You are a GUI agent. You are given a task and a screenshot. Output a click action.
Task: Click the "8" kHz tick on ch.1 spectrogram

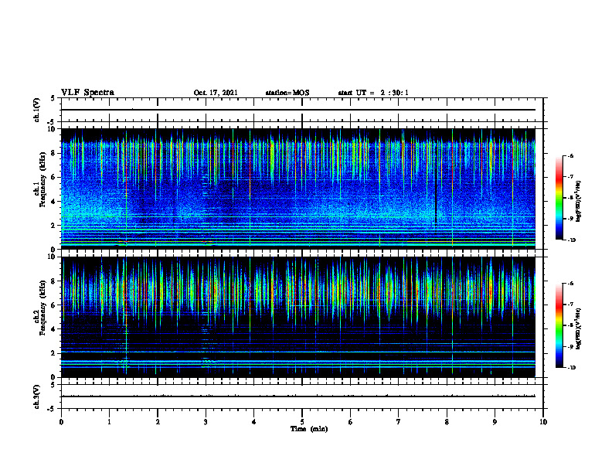54,153
